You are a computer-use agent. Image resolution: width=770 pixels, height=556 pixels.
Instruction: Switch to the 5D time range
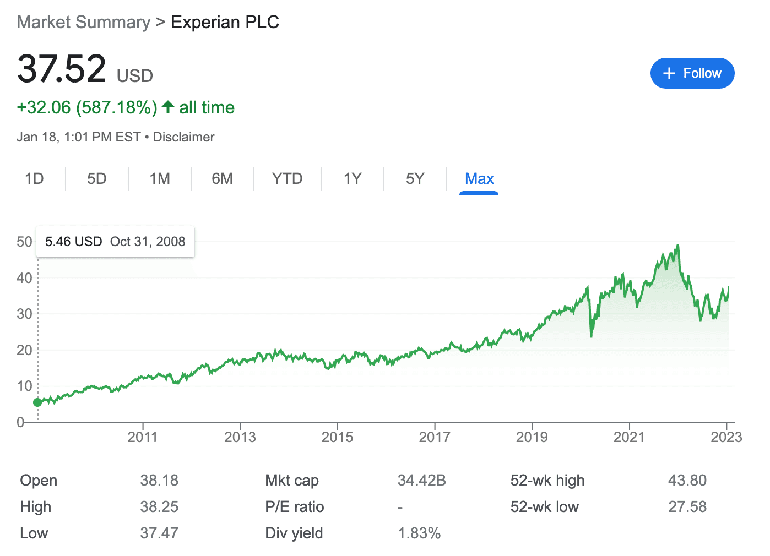coord(96,179)
